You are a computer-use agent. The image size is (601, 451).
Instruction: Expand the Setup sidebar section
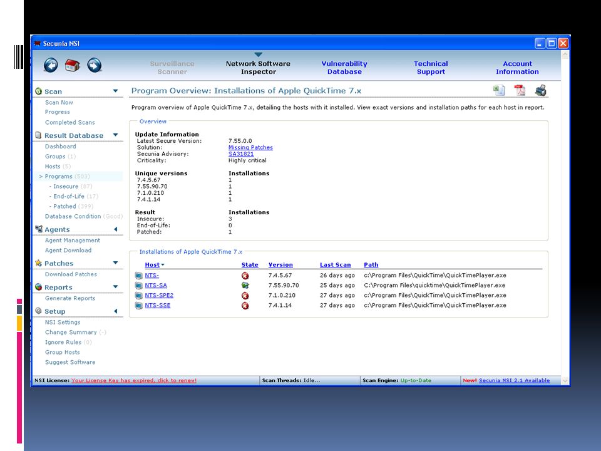[x=115, y=311]
